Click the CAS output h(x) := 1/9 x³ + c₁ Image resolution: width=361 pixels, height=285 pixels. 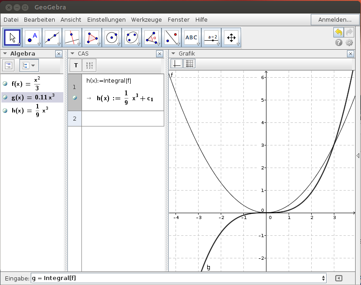[125, 98]
